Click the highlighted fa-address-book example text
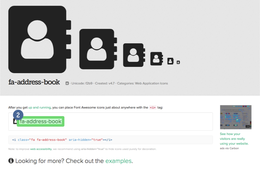This screenshot has width=260, height=174. (41, 121)
